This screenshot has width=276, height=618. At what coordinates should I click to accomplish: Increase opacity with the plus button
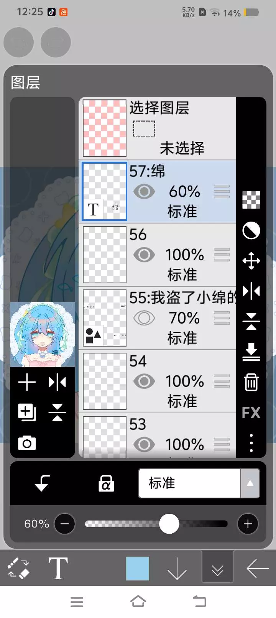(x=248, y=524)
